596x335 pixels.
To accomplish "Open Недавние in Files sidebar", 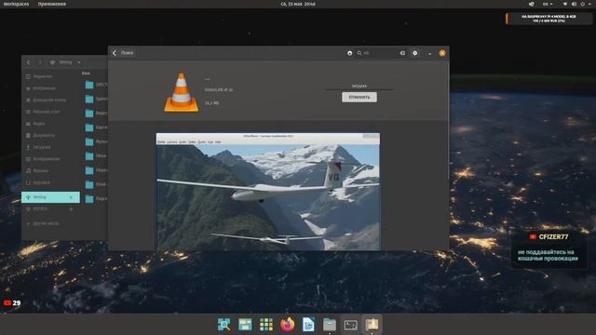I will coord(50,76).
